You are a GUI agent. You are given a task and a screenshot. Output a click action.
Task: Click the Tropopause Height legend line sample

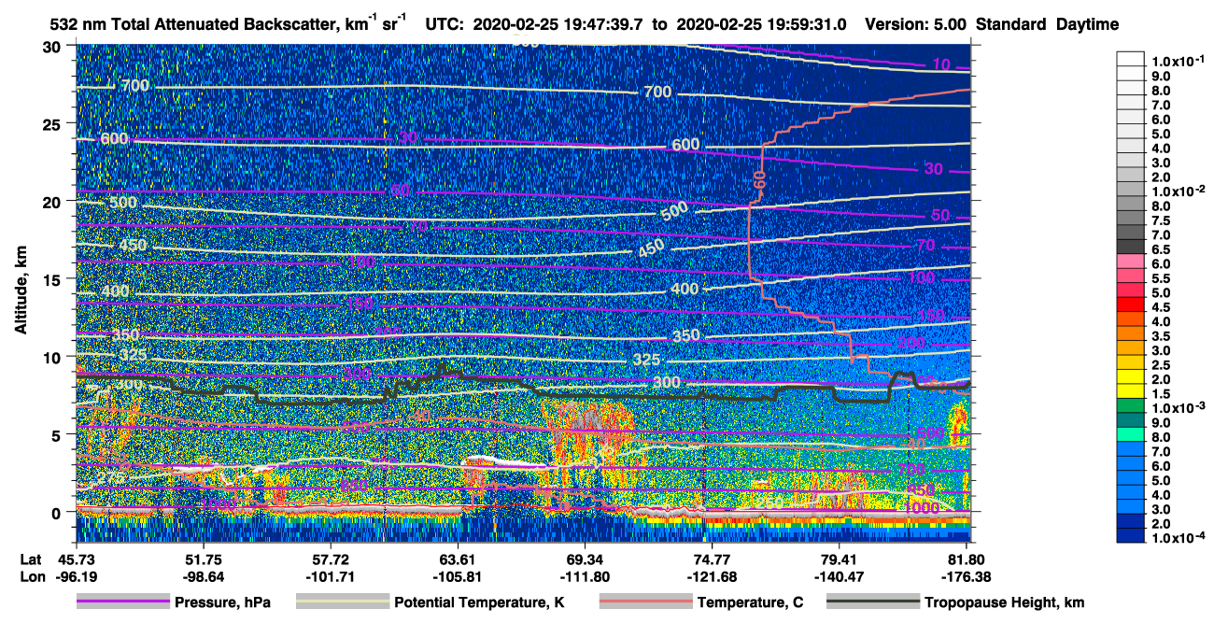pyautogui.click(x=872, y=602)
